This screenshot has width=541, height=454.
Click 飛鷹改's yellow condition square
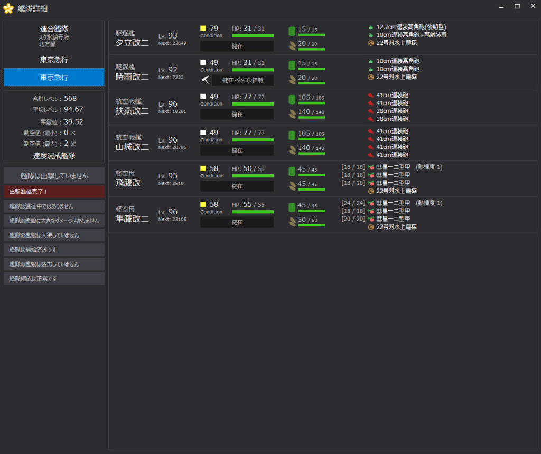[x=203, y=168]
